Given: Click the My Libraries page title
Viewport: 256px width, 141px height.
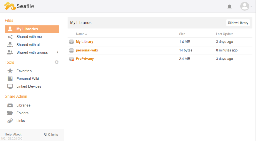Looking at the screenshot, I should tap(81, 23).
